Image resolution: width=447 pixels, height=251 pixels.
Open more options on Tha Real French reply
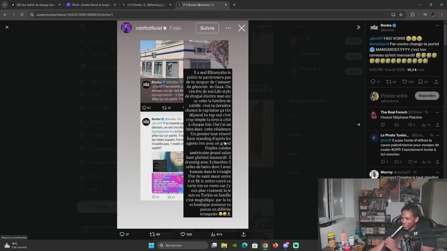point(437,112)
